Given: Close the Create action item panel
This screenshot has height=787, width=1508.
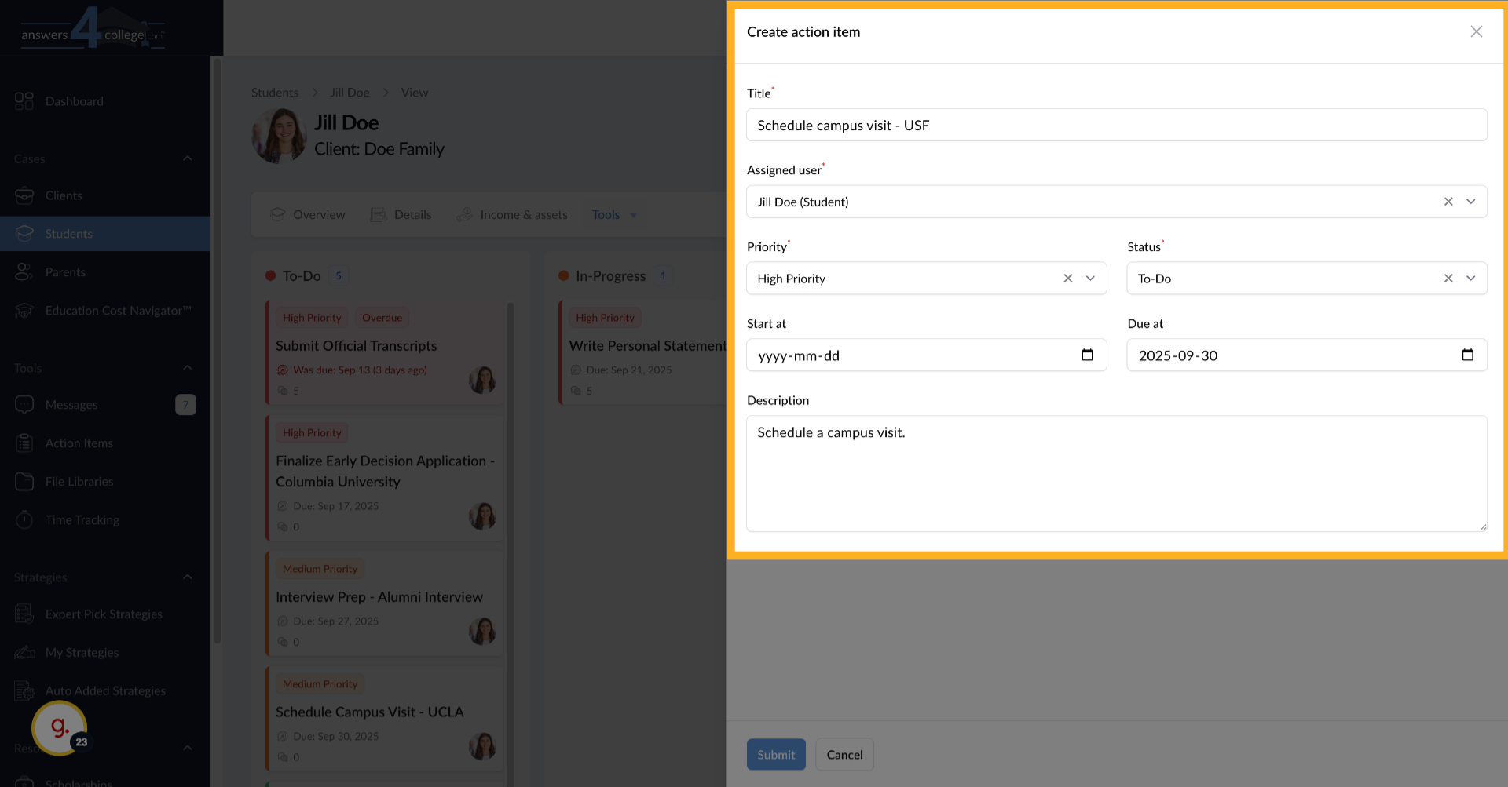Looking at the screenshot, I should tap(1476, 31).
